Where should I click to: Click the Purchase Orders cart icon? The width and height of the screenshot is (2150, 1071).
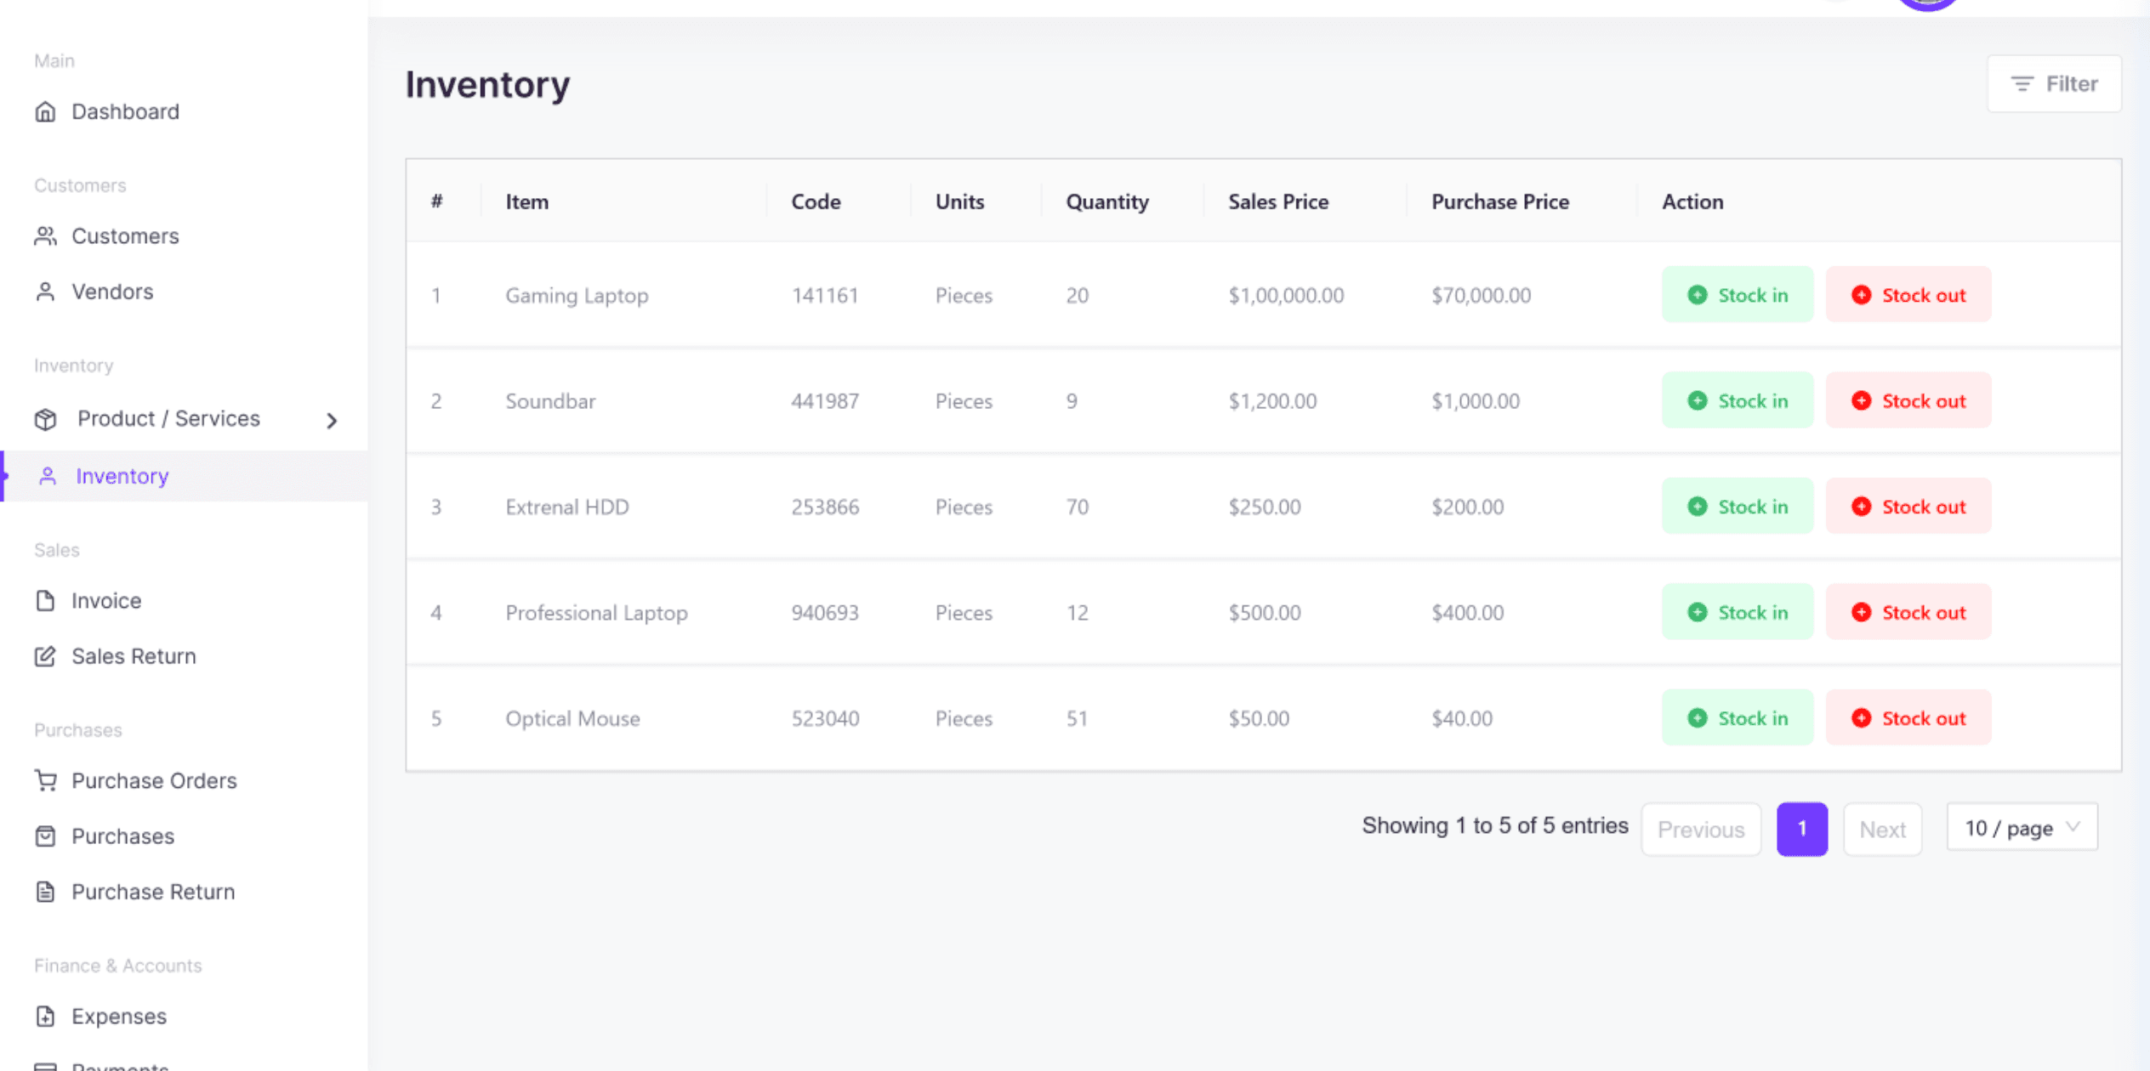click(45, 780)
